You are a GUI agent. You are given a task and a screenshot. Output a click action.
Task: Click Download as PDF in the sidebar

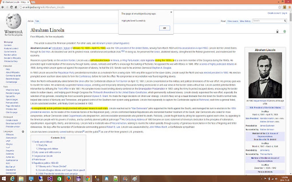(x=13, y=123)
